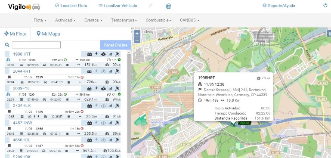Screen dimensions: 331x158
Task: Zoom out the map with minus button
Action: click(x=137, y=40)
